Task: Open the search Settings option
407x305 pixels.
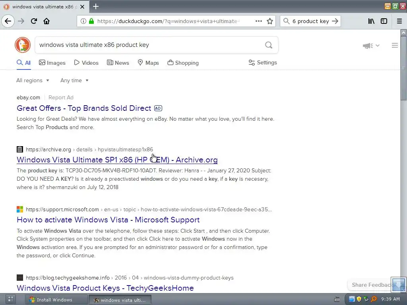Action: (x=263, y=62)
